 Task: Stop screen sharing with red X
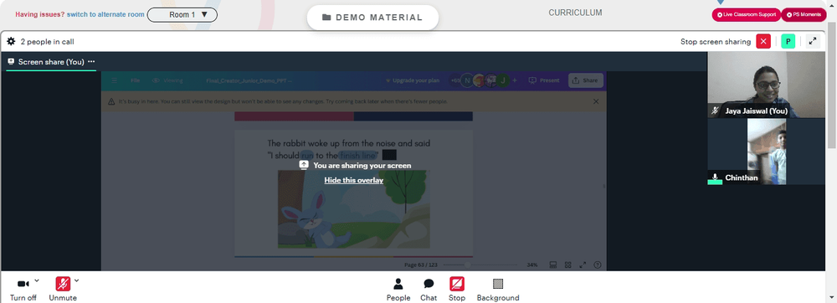763,42
